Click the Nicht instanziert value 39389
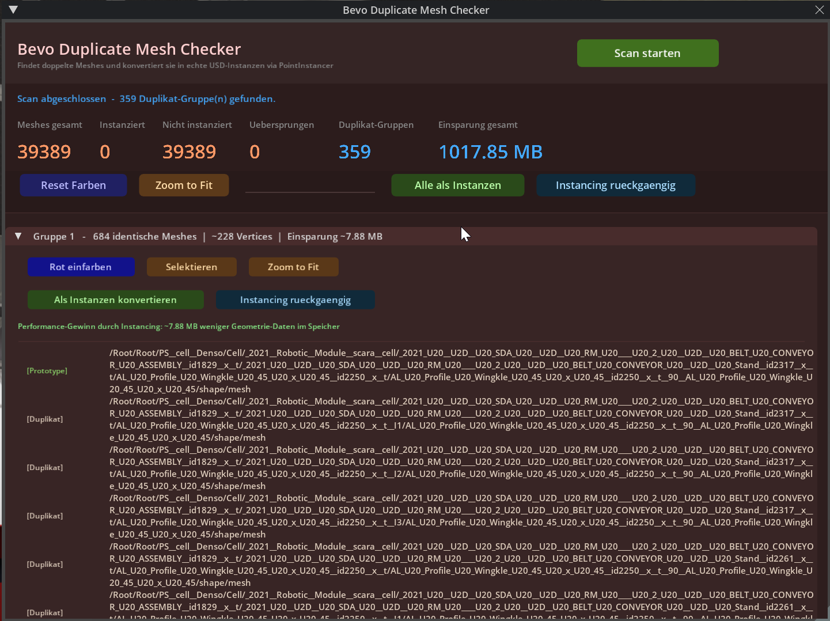This screenshot has width=830, height=621. click(190, 152)
